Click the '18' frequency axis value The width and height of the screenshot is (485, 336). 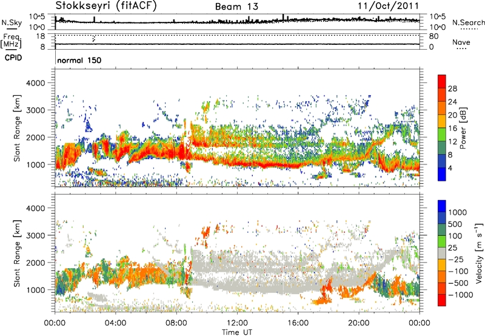tap(41, 36)
